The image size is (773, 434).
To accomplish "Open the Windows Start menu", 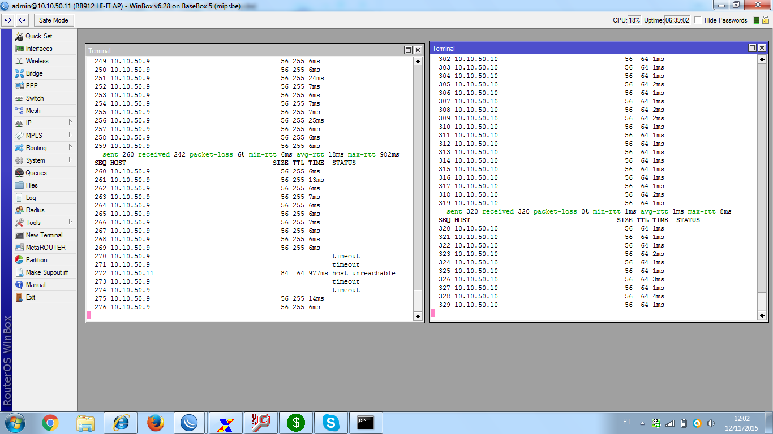I will tap(14, 423).
